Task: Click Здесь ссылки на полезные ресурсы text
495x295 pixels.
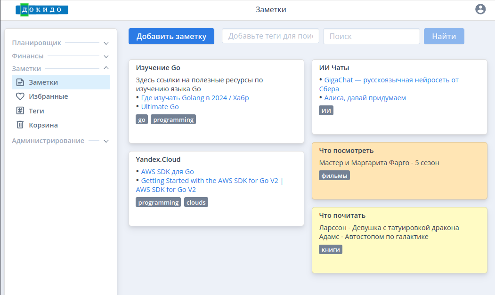Action: coord(199,84)
